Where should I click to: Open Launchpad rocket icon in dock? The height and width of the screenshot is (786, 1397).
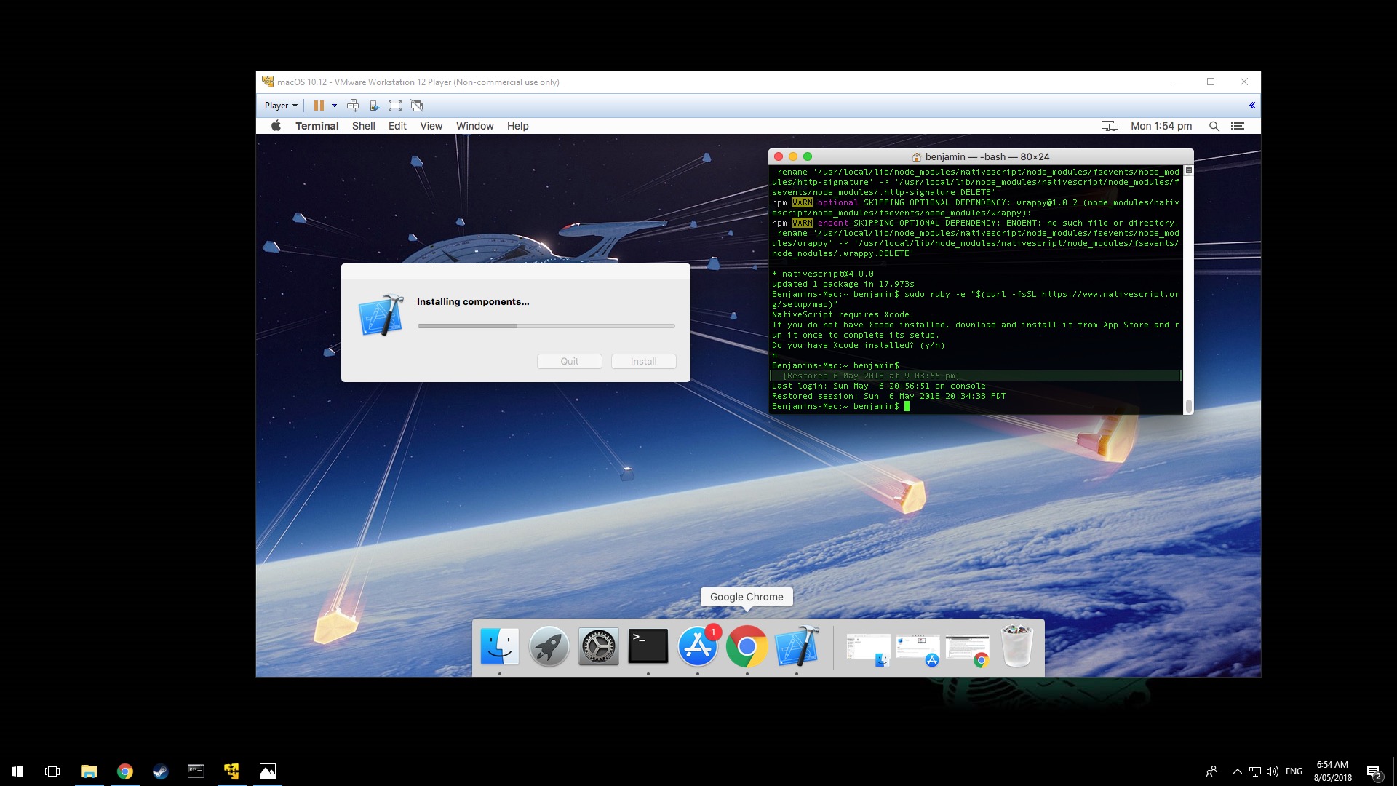click(549, 646)
